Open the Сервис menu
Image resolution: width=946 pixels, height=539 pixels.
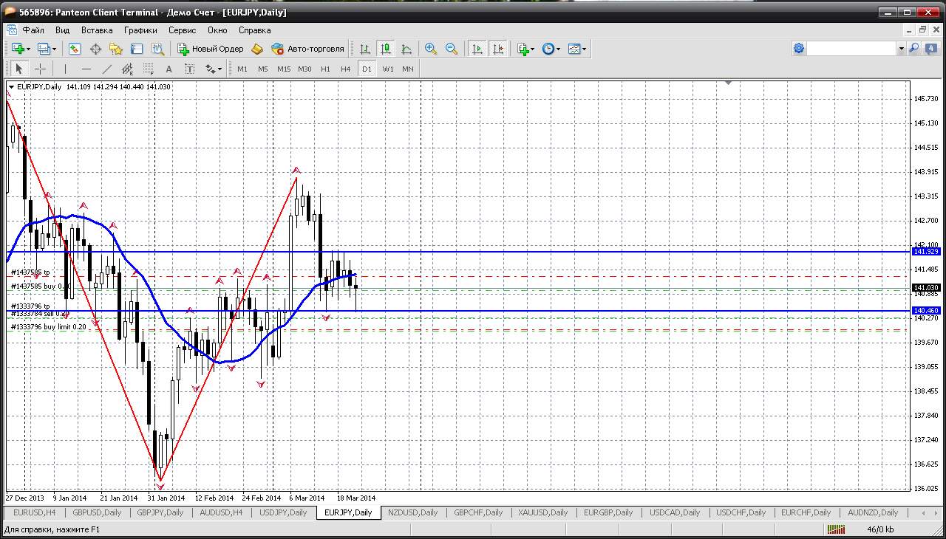tap(182, 30)
